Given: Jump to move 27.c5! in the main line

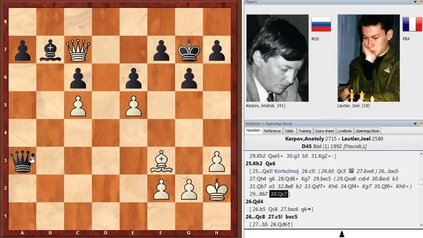Looking at the screenshot, I should 276,217.
